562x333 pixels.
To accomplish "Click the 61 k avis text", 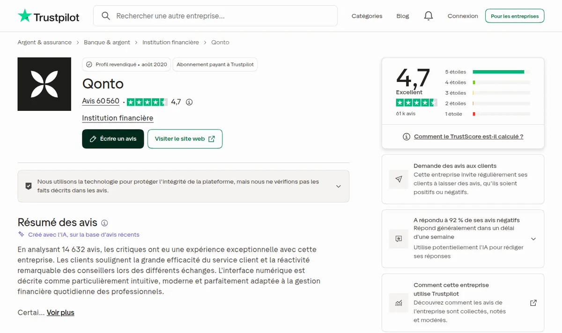I will [406, 114].
